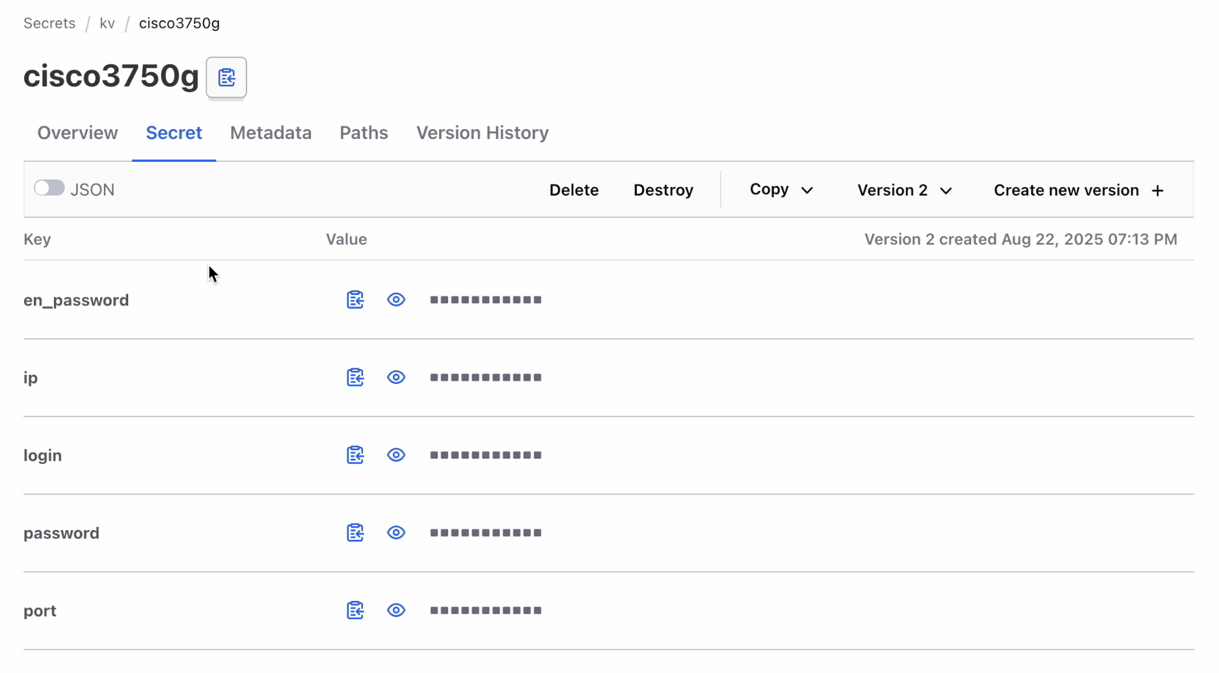
Task: Click the Destroy button
Action: (663, 190)
